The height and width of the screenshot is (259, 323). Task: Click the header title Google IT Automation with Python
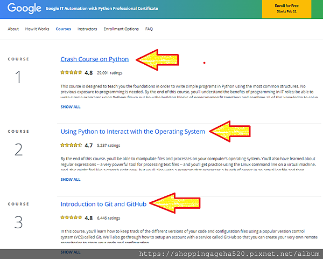point(102,9)
